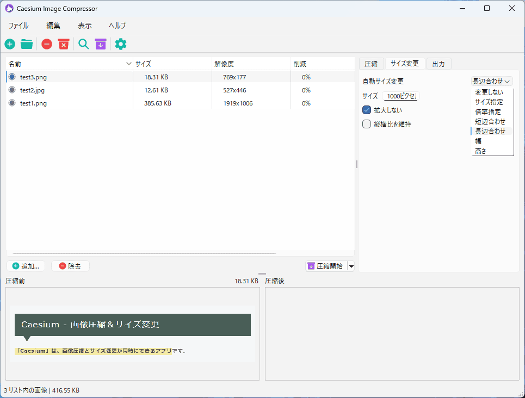The image size is (525, 398).
Task: Click the purple compress toolbar icon
Action: (x=101, y=44)
